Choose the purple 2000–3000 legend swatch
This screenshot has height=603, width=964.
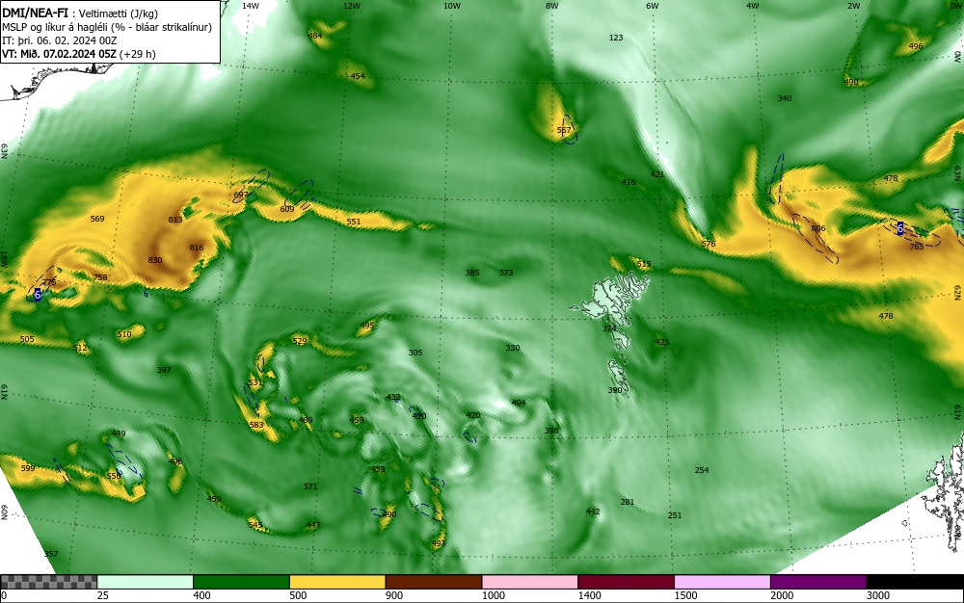pos(818,582)
